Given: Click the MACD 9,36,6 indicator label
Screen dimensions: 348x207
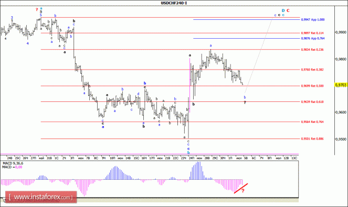Looking at the screenshot, I should (x=13, y=164).
